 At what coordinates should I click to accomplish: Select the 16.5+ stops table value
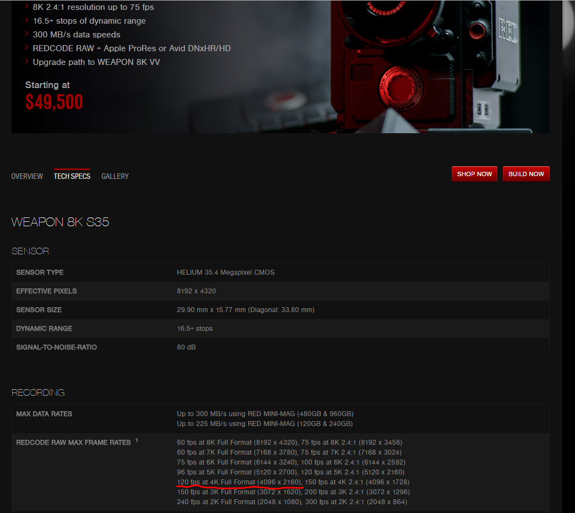click(x=194, y=329)
